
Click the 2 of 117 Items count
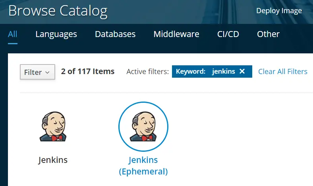88,72
